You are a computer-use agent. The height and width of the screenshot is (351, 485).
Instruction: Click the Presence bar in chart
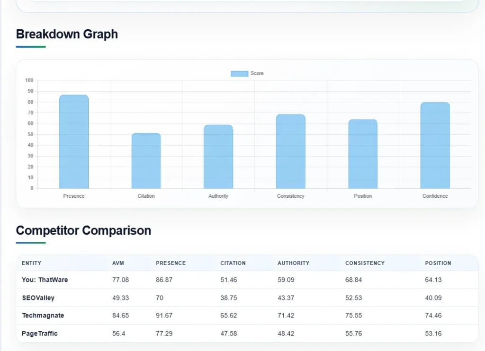(x=74, y=141)
